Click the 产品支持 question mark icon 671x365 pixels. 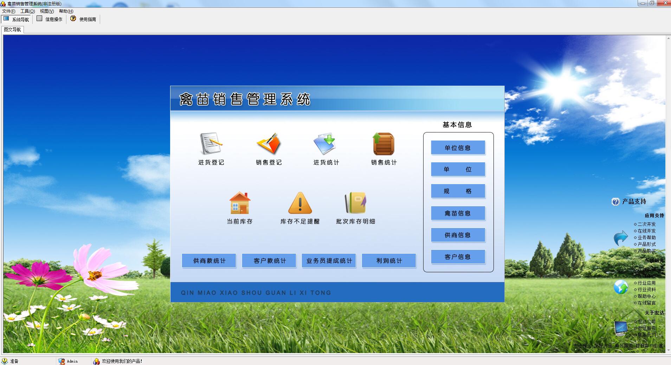(615, 202)
